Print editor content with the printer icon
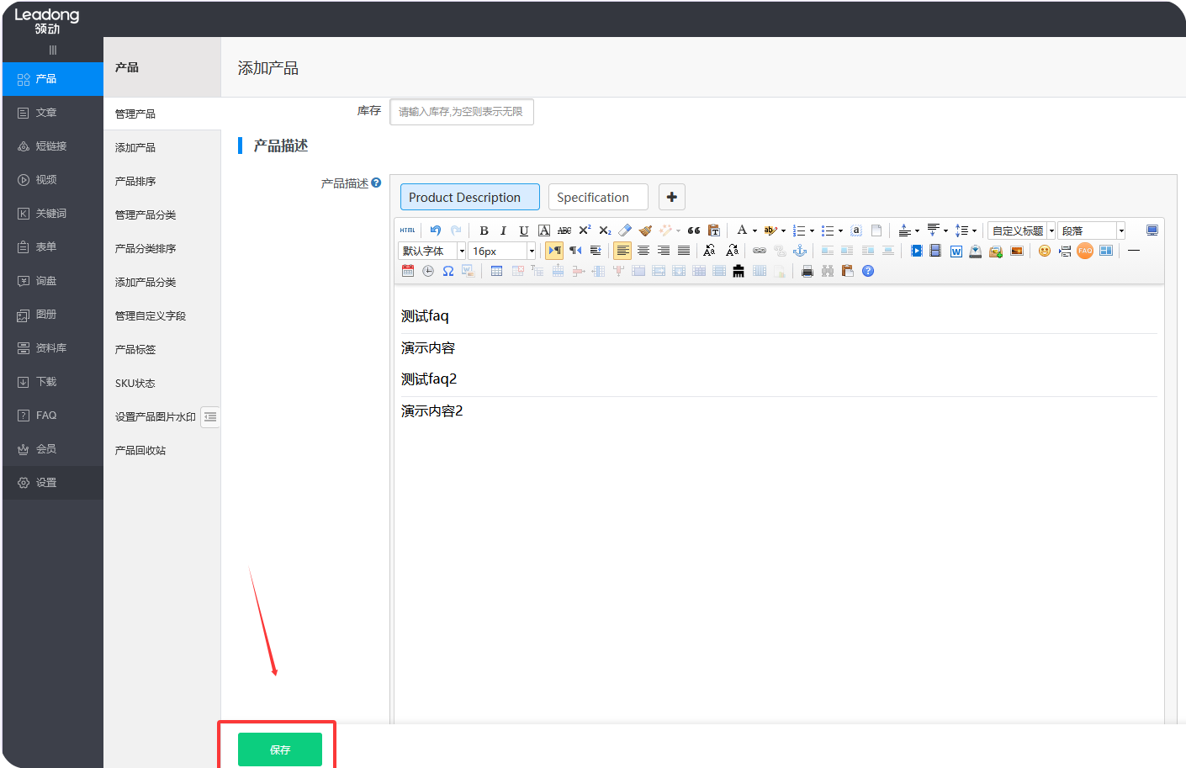The height and width of the screenshot is (768, 1186). pos(807,271)
